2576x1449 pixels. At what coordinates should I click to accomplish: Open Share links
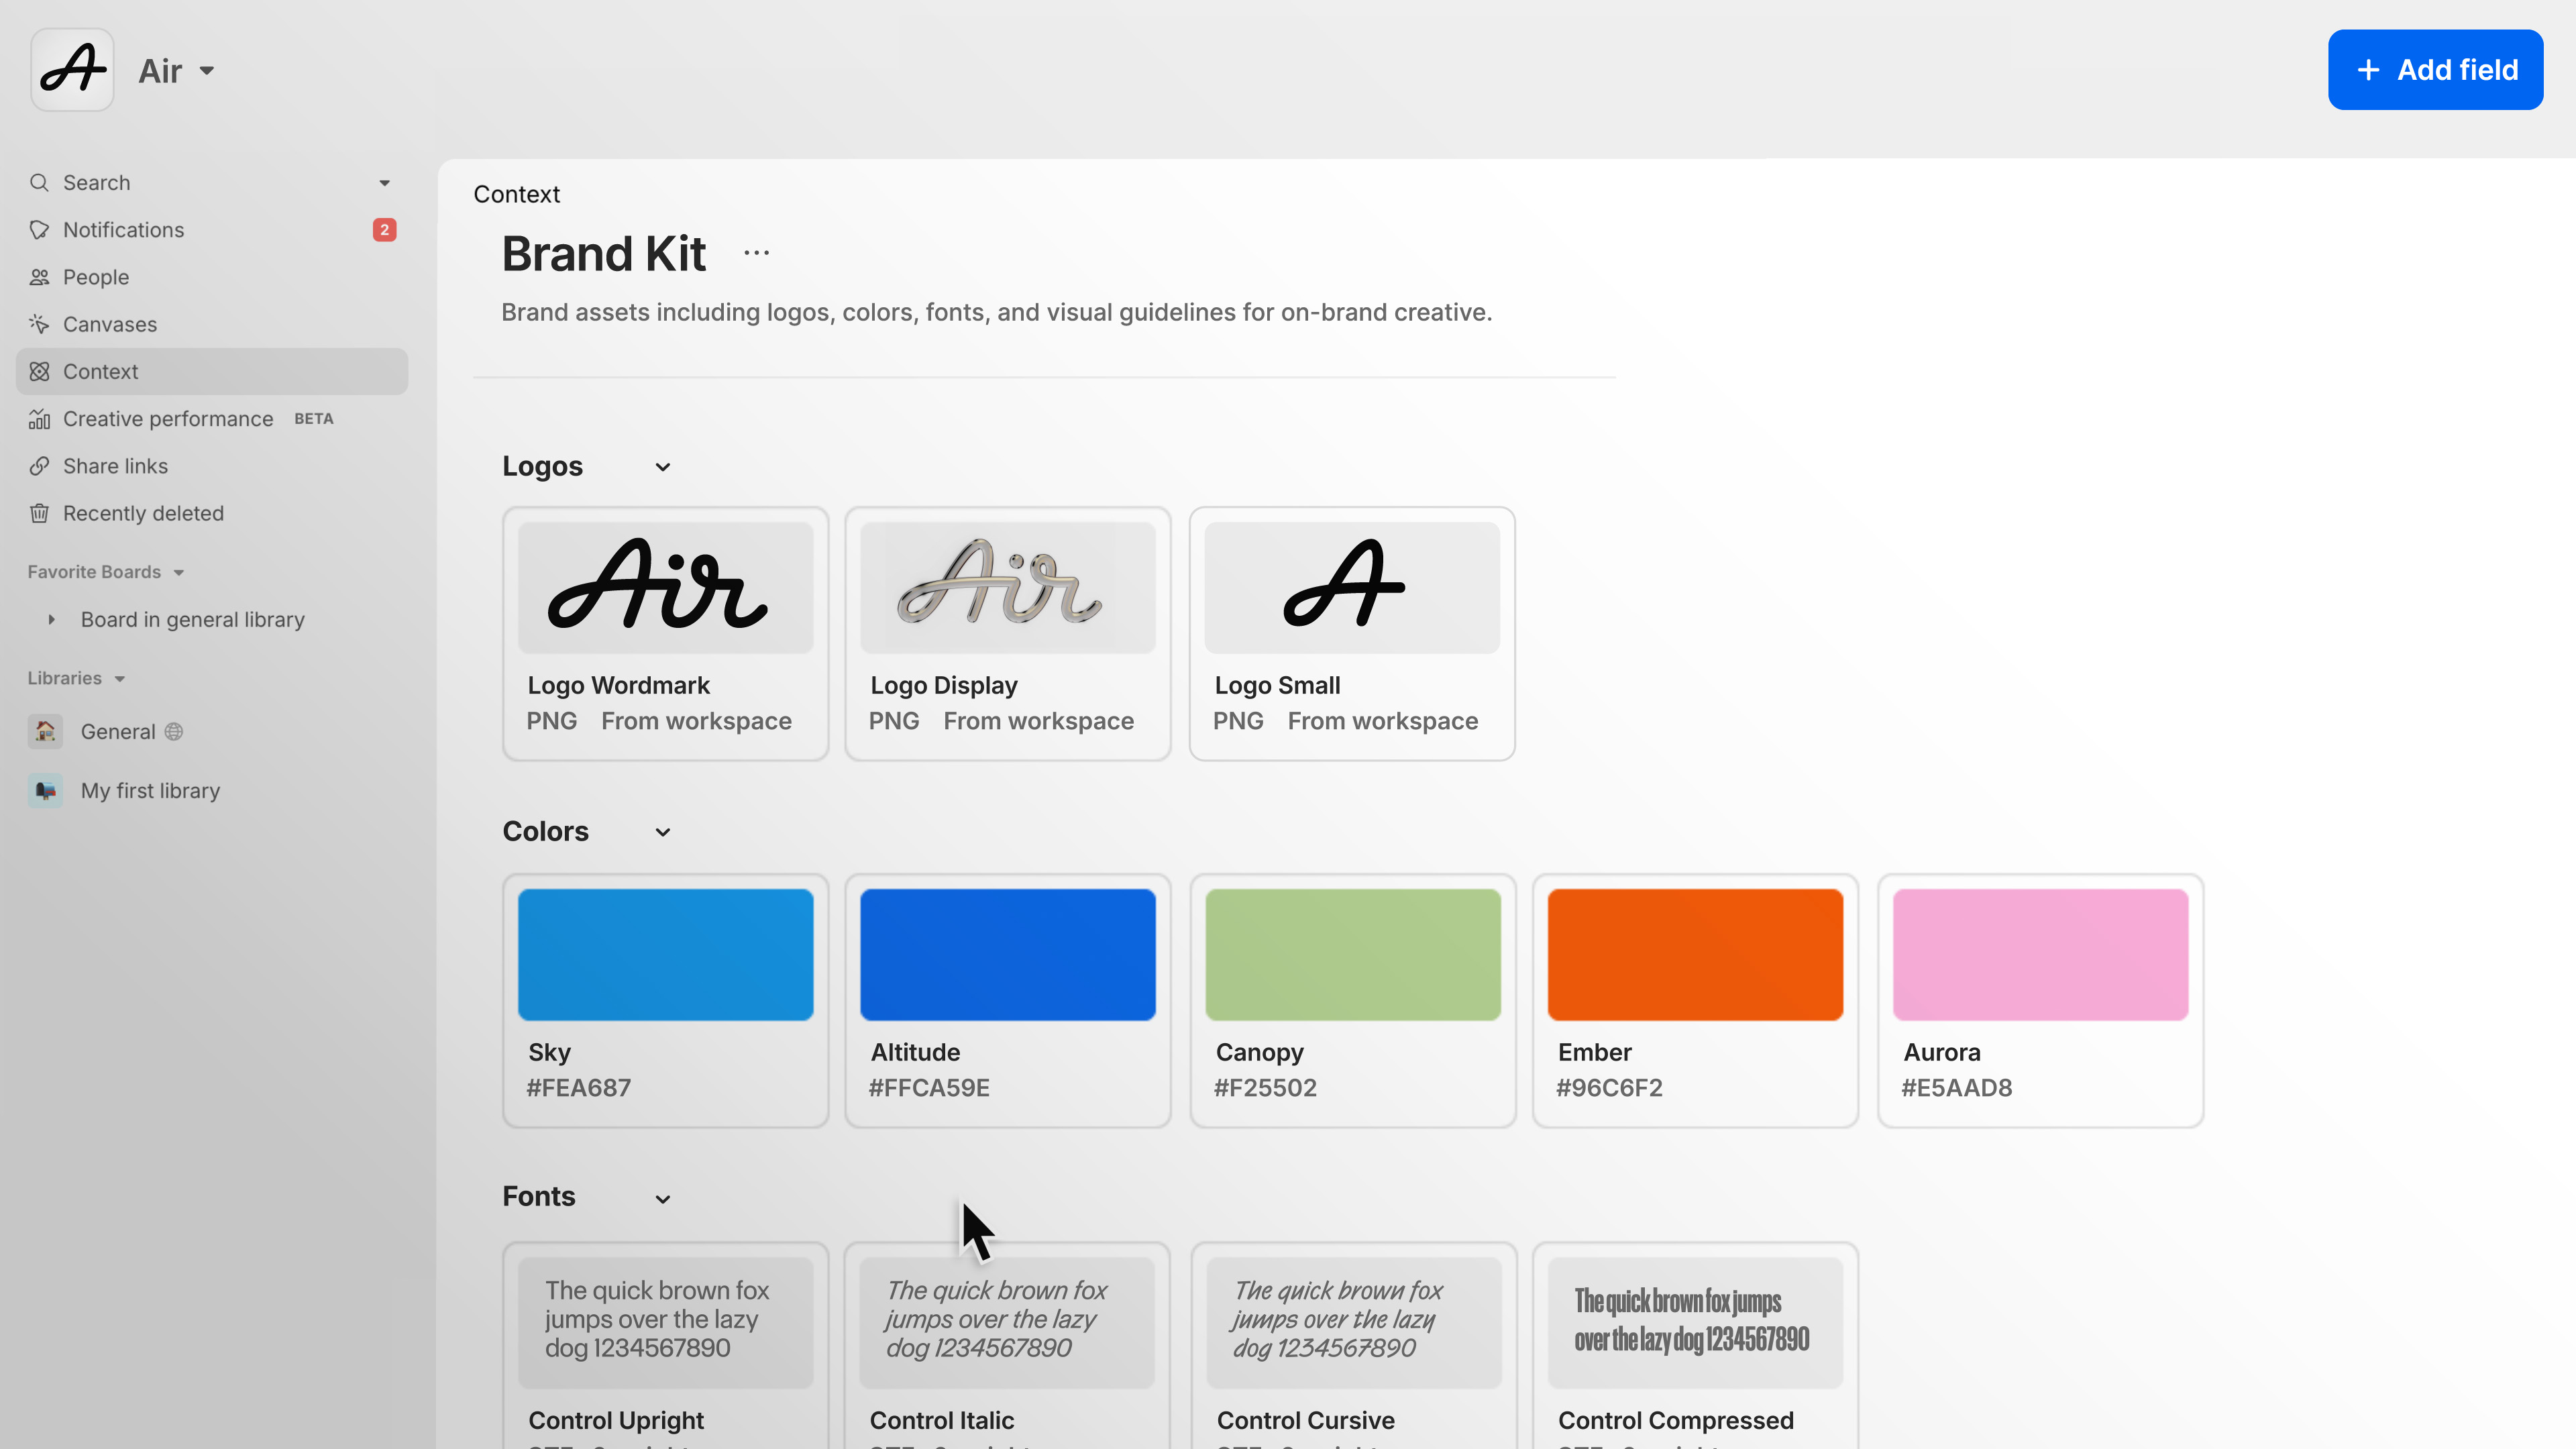pos(115,465)
